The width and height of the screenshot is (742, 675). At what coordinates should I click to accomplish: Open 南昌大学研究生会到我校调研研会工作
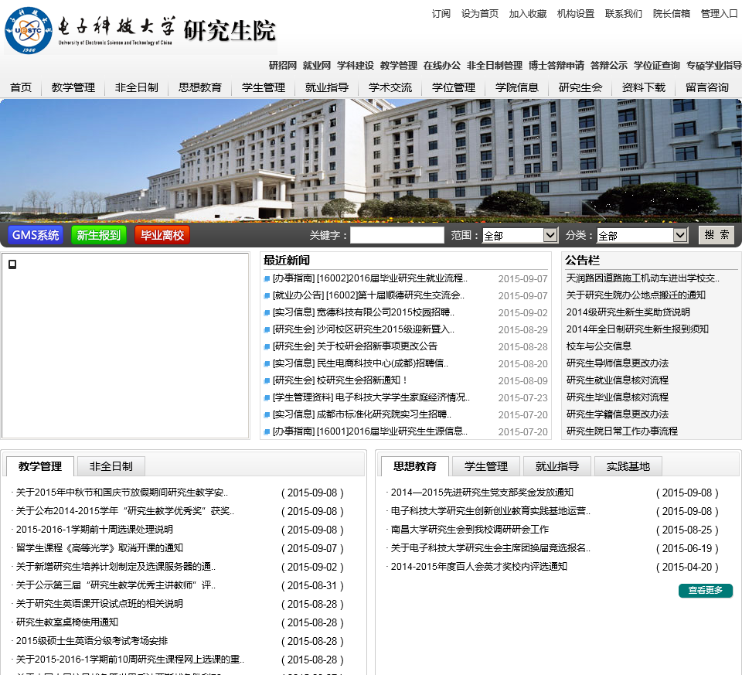(x=470, y=530)
